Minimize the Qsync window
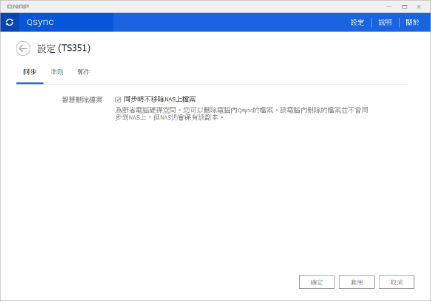Viewport: 431px width, 301px height. point(389,7)
